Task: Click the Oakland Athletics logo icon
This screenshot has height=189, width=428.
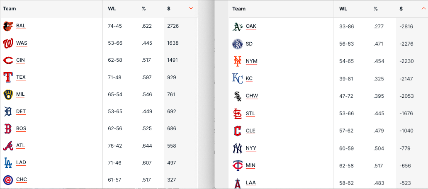Action: [x=237, y=27]
